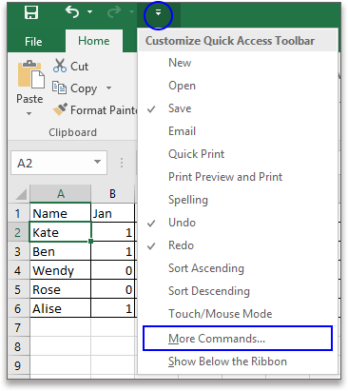The height and width of the screenshot is (391, 348).
Task: Uncheck Undo in the toolbar menu
Action: point(238,223)
